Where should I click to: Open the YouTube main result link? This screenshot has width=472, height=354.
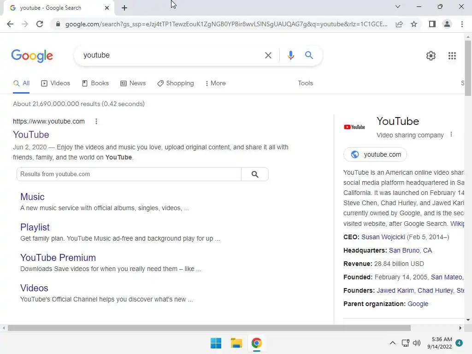click(31, 135)
